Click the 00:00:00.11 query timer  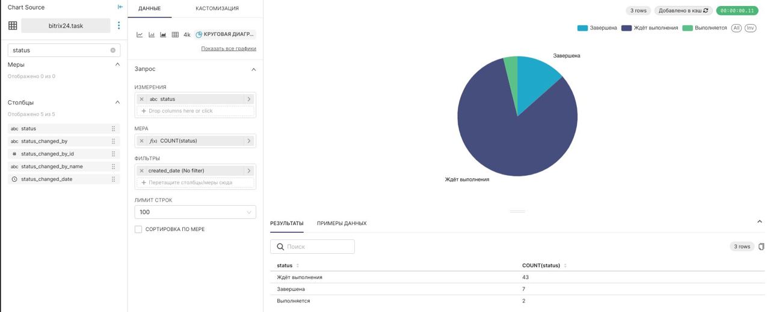pyautogui.click(x=737, y=10)
